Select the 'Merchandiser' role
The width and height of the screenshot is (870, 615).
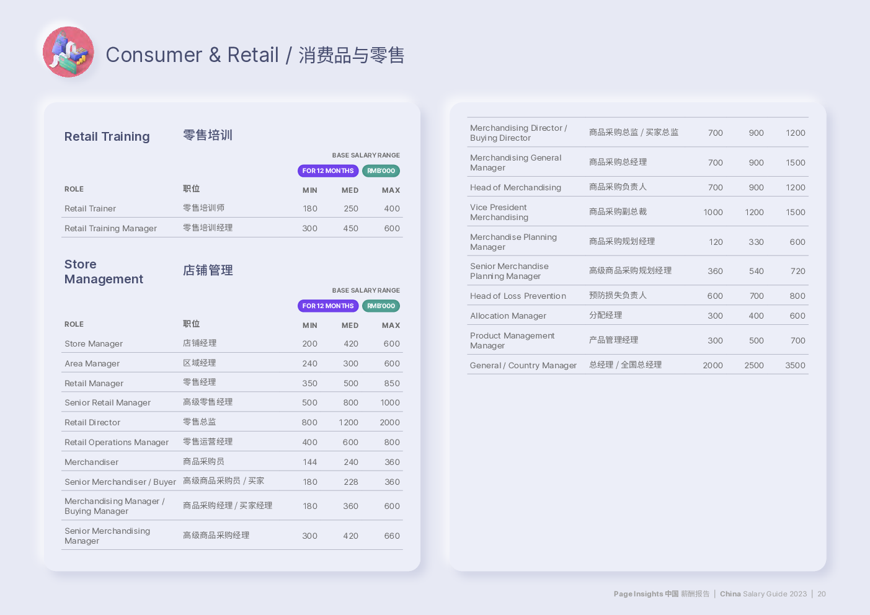point(91,462)
